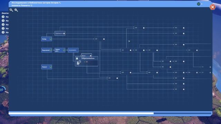Select the unknown ??? node fed by Склад
Screen dimensions: 221x124
pos(100,39)
